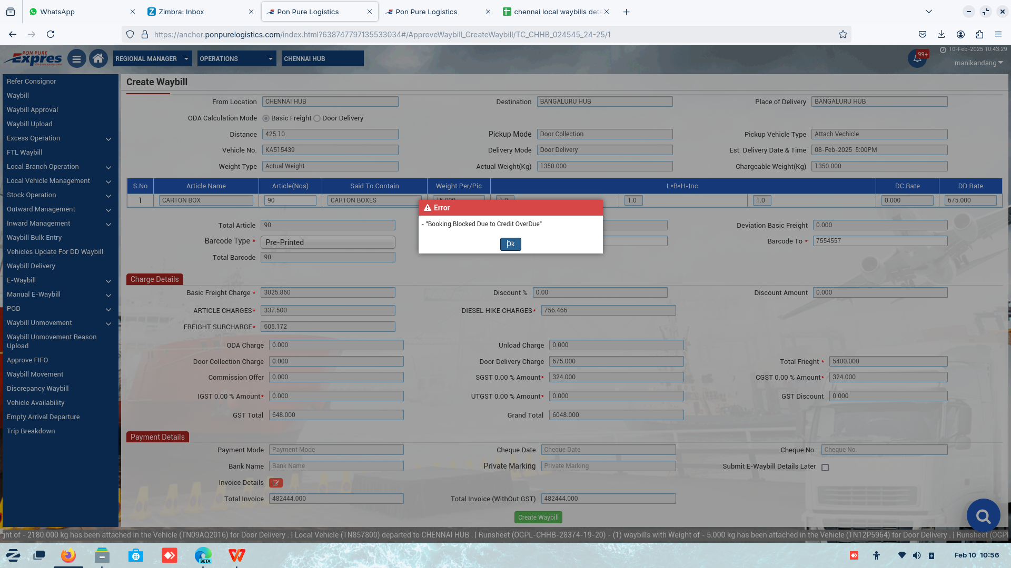Viewport: 1011px width, 568px height.
Task: Check Submit E-Waybill Details Later checkbox
Action: [825, 468]
